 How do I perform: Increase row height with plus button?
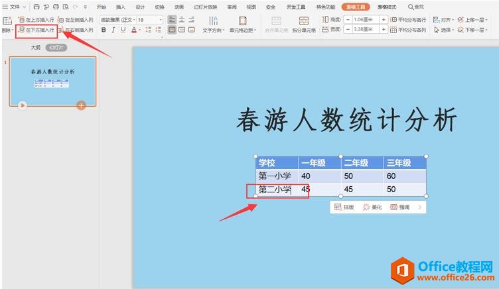pos(384,20)
